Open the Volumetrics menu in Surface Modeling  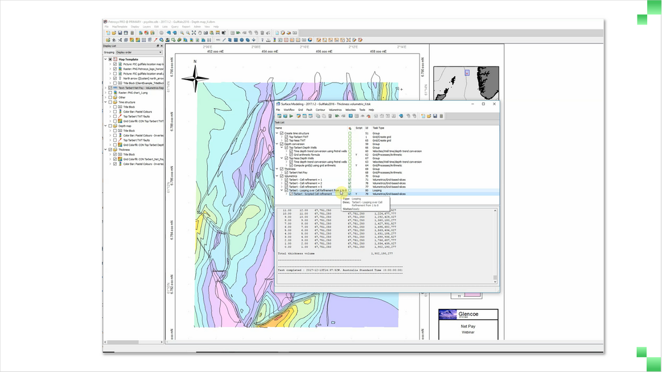click(335, 110)
